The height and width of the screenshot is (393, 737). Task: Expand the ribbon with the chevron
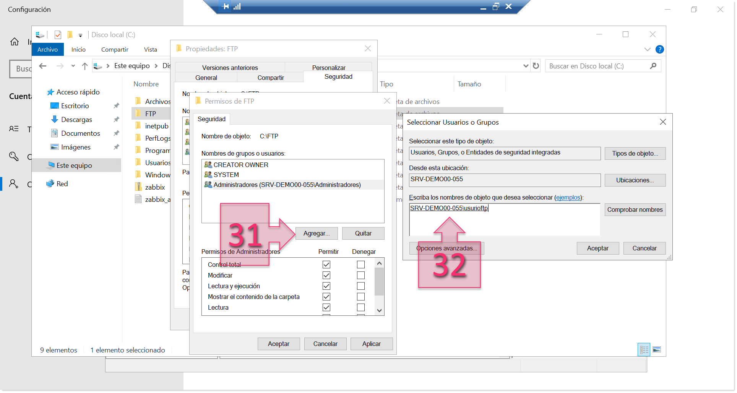point(647,49)
